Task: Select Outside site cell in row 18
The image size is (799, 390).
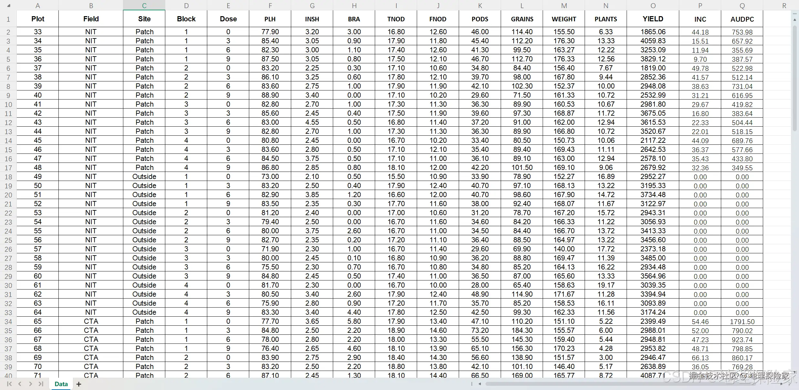Action: click(144, 177)
